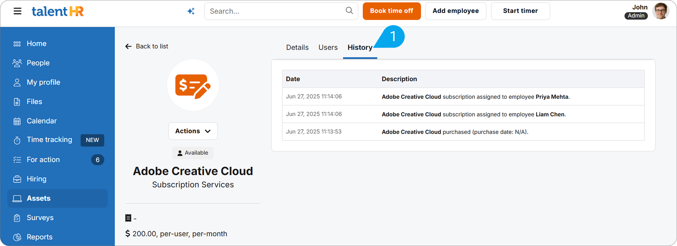
Task: Click the user name John
Action: pyautogui.click(x=640, y=7)
